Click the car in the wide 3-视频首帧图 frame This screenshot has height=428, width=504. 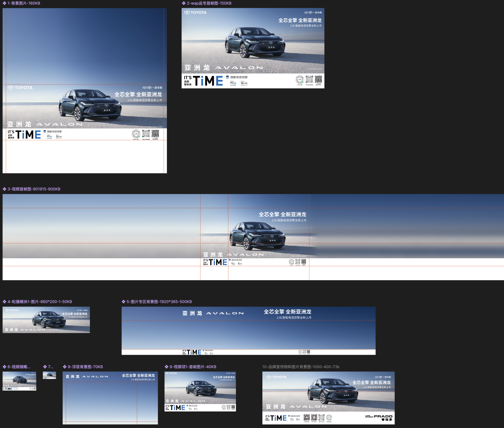257,236
